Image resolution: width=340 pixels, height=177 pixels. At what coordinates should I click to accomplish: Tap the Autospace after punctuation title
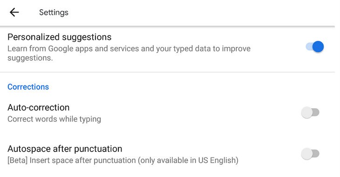point(65,149)
